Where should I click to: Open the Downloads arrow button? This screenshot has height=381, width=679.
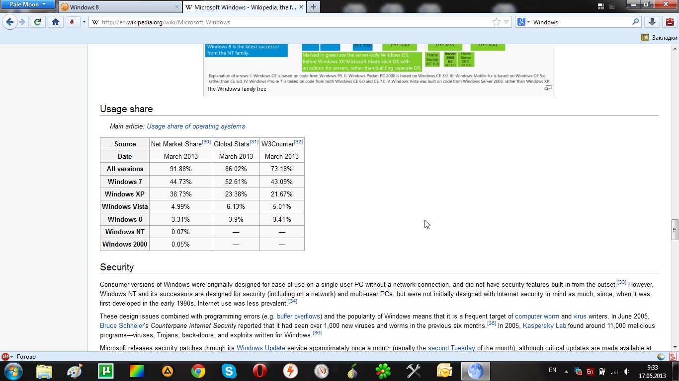pyautogui.click(x=652, y=22)
